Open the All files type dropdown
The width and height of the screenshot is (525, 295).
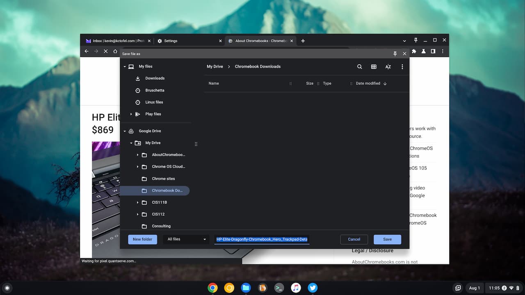click(187, 239)
